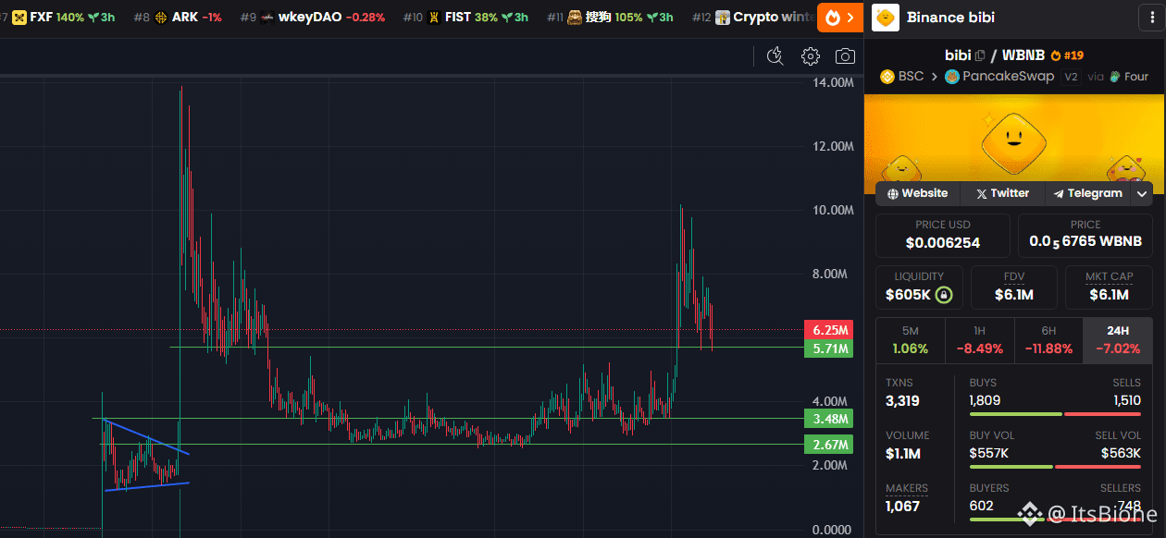Click the ARK ticker coin icon
This screenshot has width=1166, height=538.
(161, 17)
